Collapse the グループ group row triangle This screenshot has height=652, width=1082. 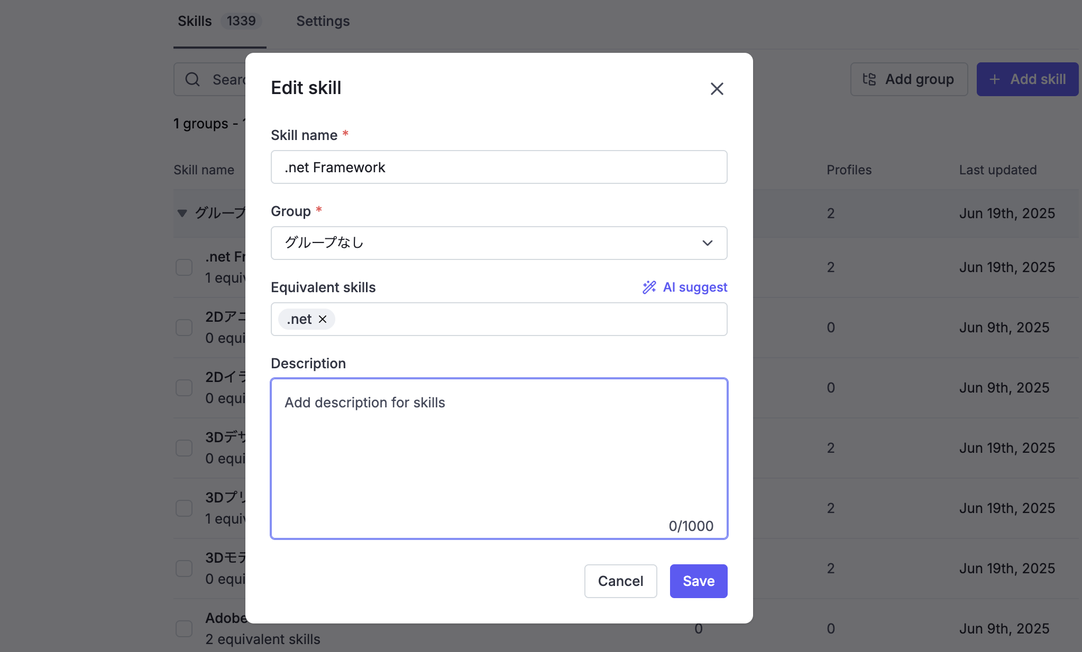click(x=182, y=213)
